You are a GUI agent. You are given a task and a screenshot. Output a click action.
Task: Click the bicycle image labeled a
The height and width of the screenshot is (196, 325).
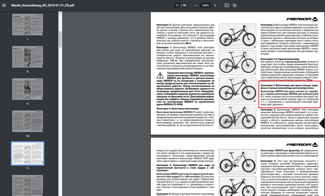click(237, 162)
